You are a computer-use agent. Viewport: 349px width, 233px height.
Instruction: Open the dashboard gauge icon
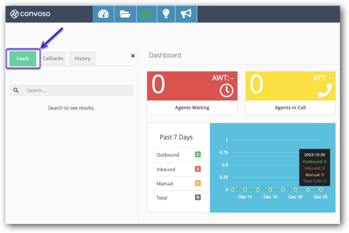pos(103,14)
